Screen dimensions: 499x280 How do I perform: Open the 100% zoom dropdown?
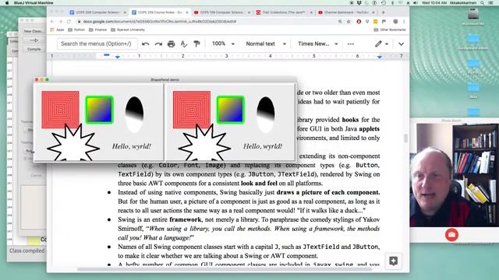click(223, 44)
